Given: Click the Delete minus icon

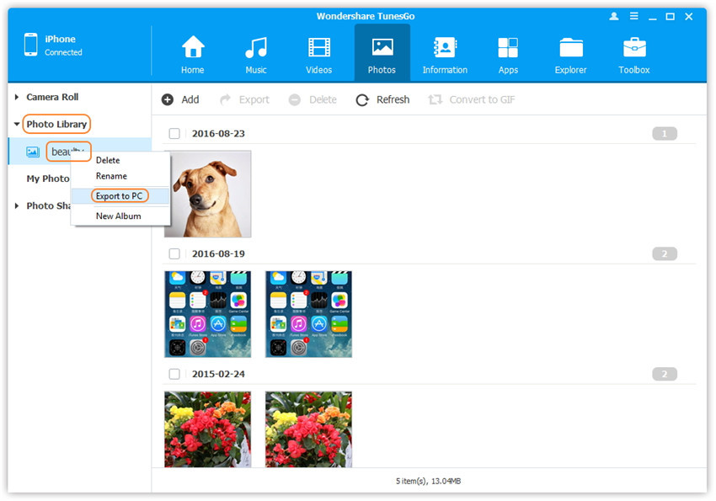Looking at the screenshot, I should pos(295,99).
